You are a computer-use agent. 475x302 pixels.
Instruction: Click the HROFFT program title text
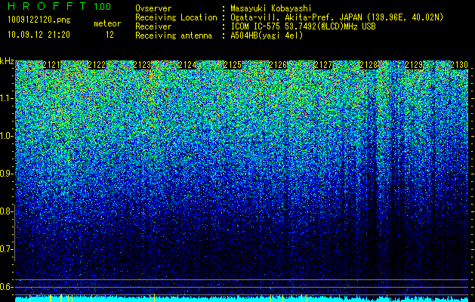click(48, 6)
